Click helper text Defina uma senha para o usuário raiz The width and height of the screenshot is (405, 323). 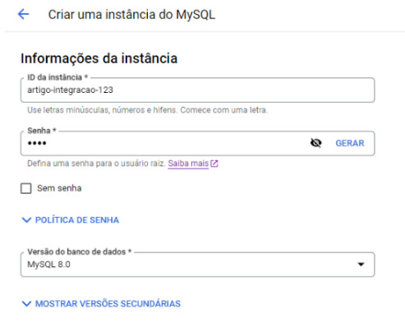pos(96,164)
